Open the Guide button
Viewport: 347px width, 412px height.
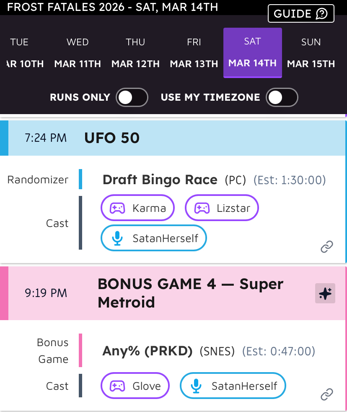pyautogui.click(x=301, y=14)
